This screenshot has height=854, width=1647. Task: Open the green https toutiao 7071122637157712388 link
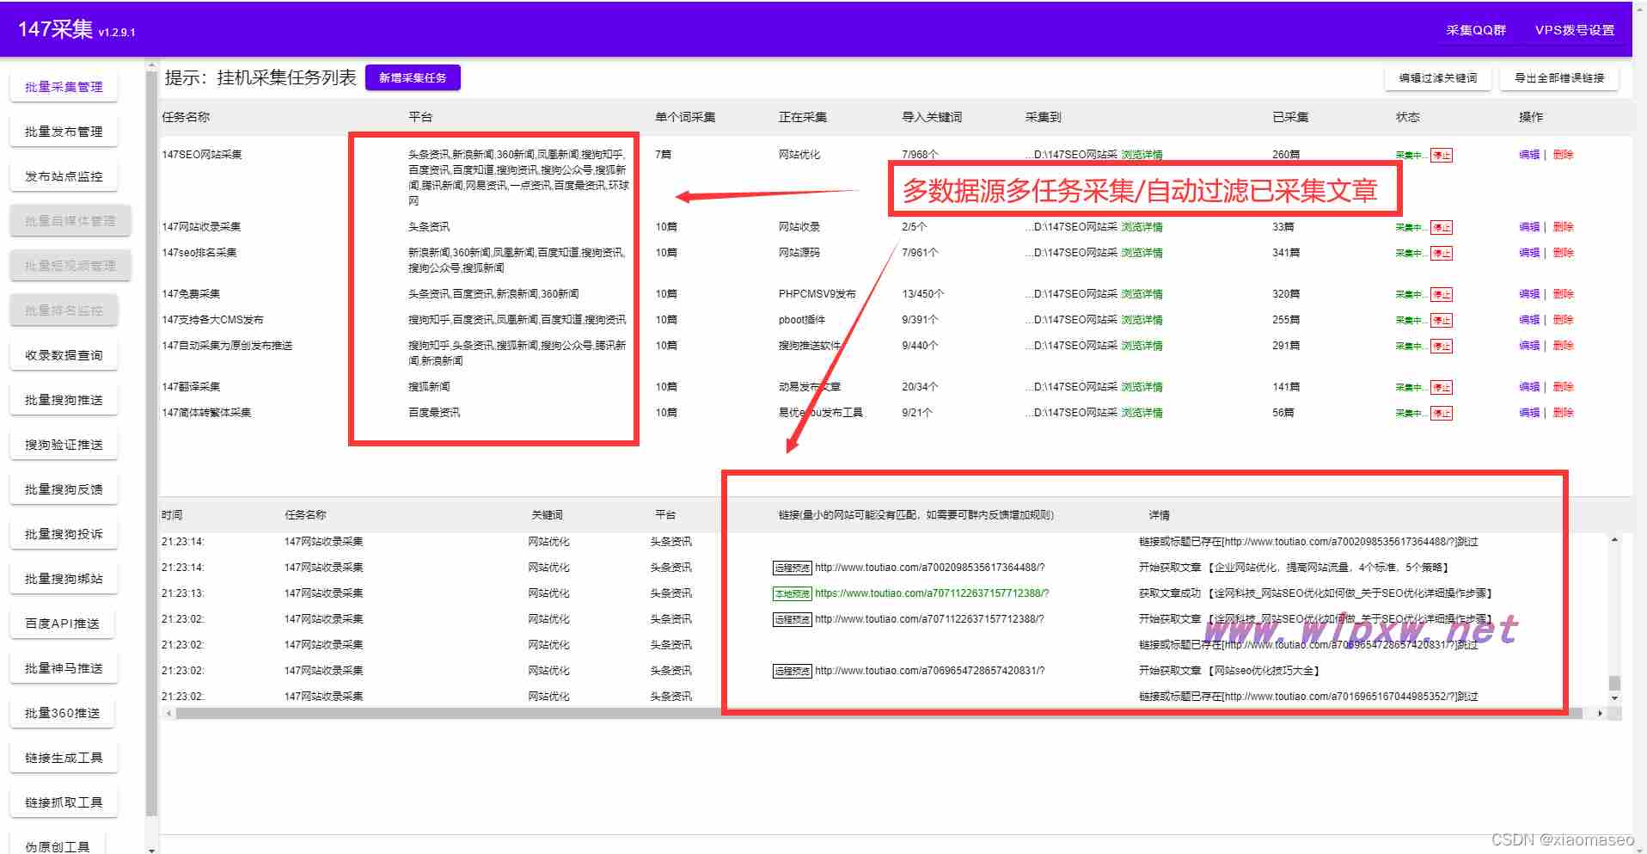coord(932,593)
